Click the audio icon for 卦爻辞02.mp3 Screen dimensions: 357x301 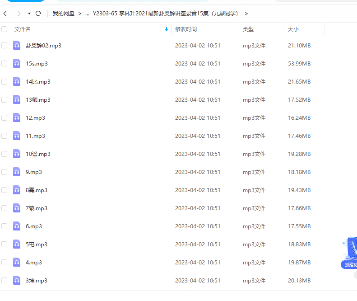click(17, 46)
